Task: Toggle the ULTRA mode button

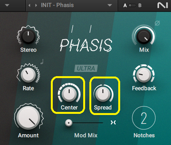Action: coord(86,68)
